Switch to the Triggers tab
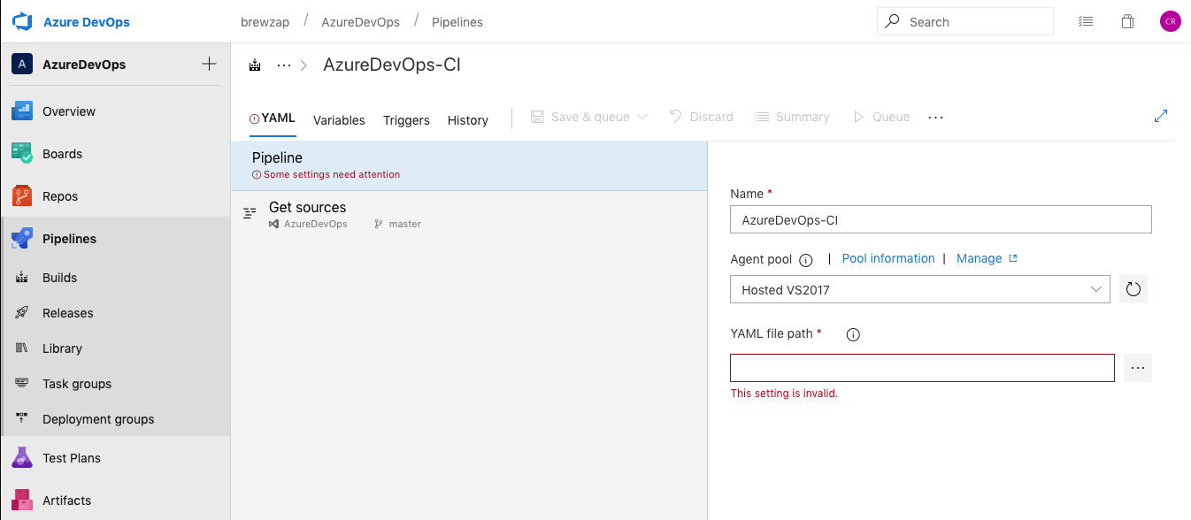The image size is (1191, 520). (x=406, y=120)
